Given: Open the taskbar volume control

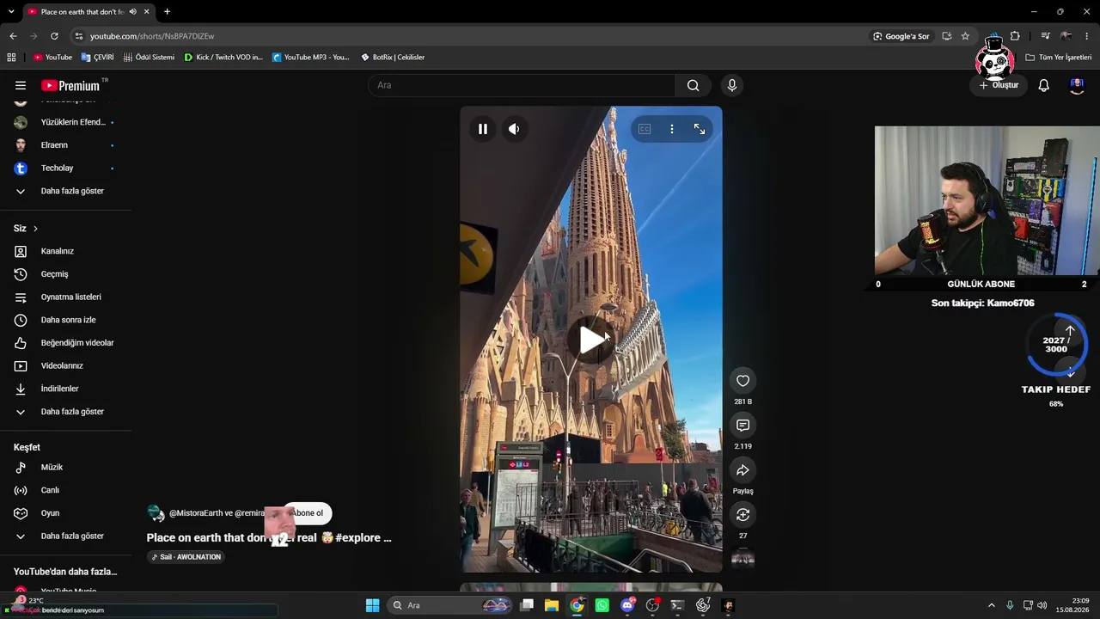Looking at the screenshot, I should pyautogui.click(x=1042, y=605).
